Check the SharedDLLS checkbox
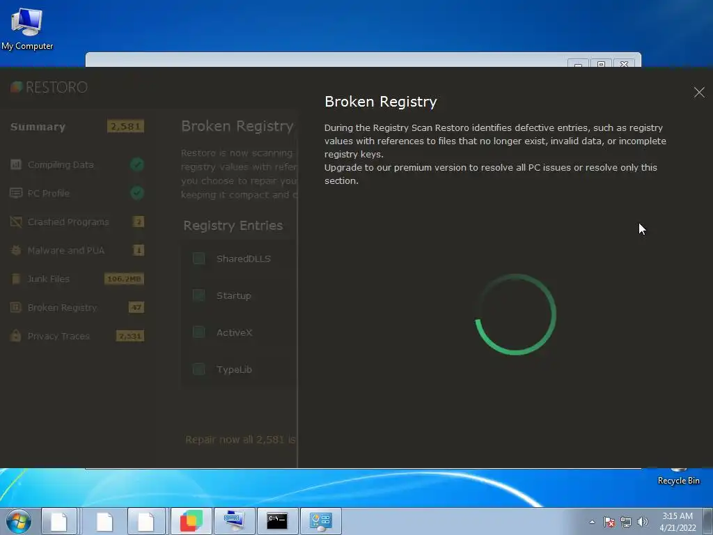 [198, 258]
